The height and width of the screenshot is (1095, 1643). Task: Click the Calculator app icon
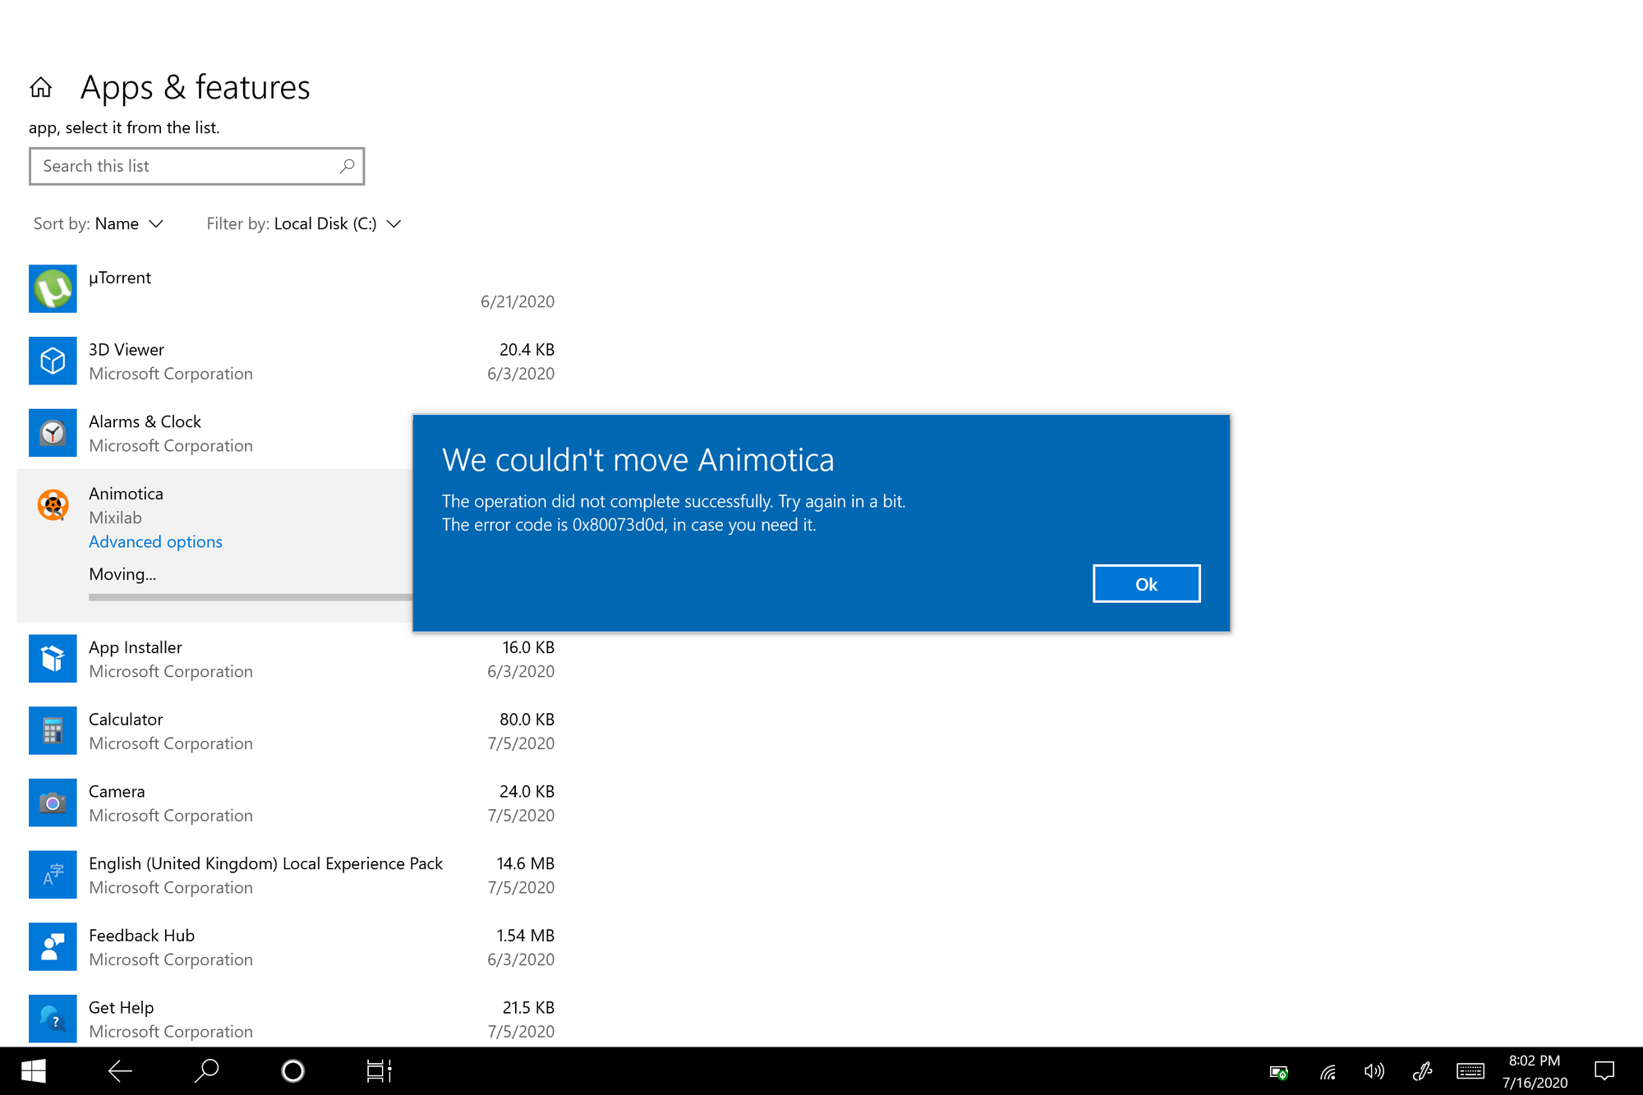point(53,730)
